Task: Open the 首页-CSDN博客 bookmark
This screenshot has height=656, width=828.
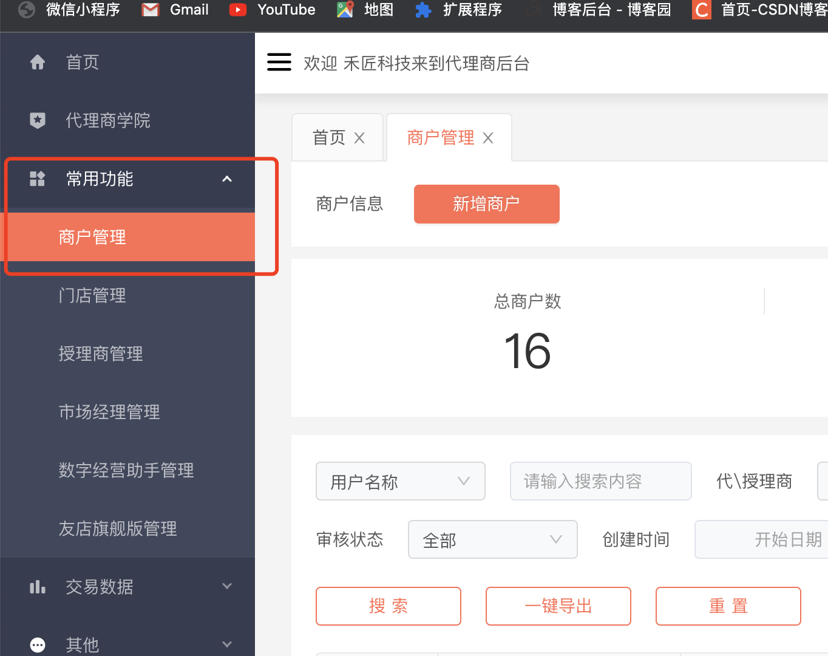Action: (x=760, y=10)
